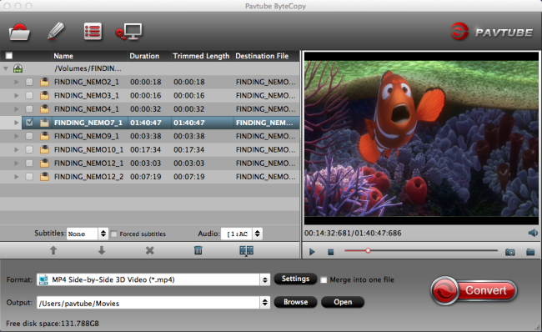Viewport: 542px width, 332px height.
Task: Click the Browse button
Action: pos(295,302)
